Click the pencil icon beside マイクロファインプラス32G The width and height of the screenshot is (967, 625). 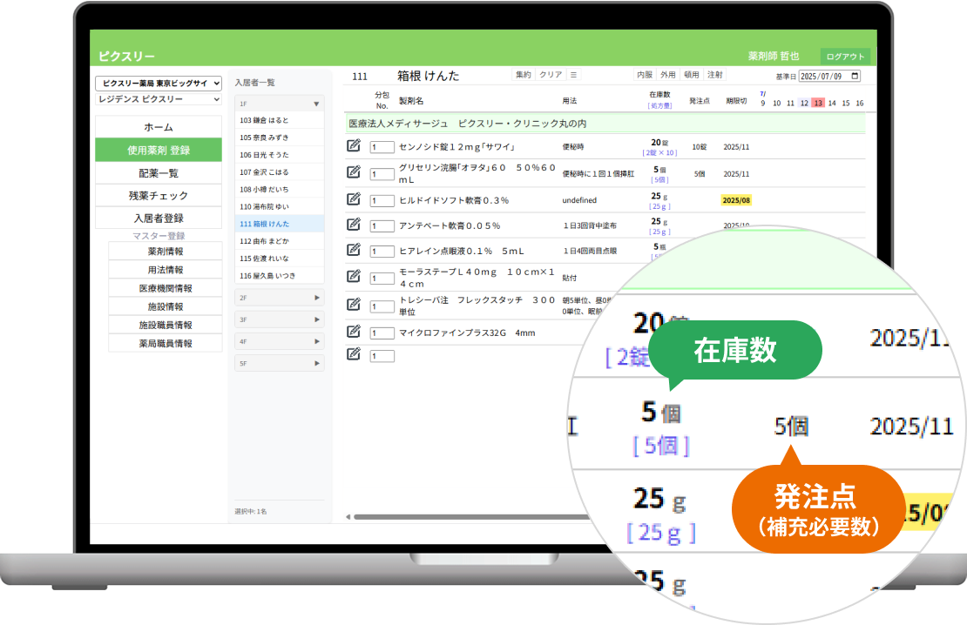(x=352, y=329)
